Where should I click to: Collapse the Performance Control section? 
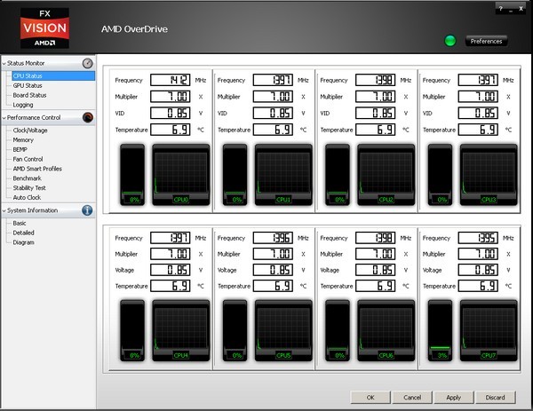[4, 118]
